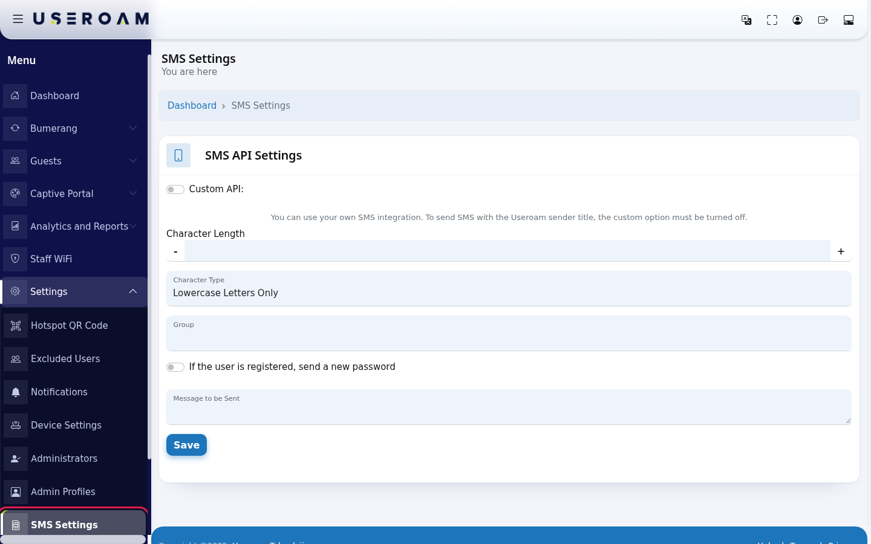Click the Dashboard home icon in sidebar

pyautogui.click(x=15, y=96)
